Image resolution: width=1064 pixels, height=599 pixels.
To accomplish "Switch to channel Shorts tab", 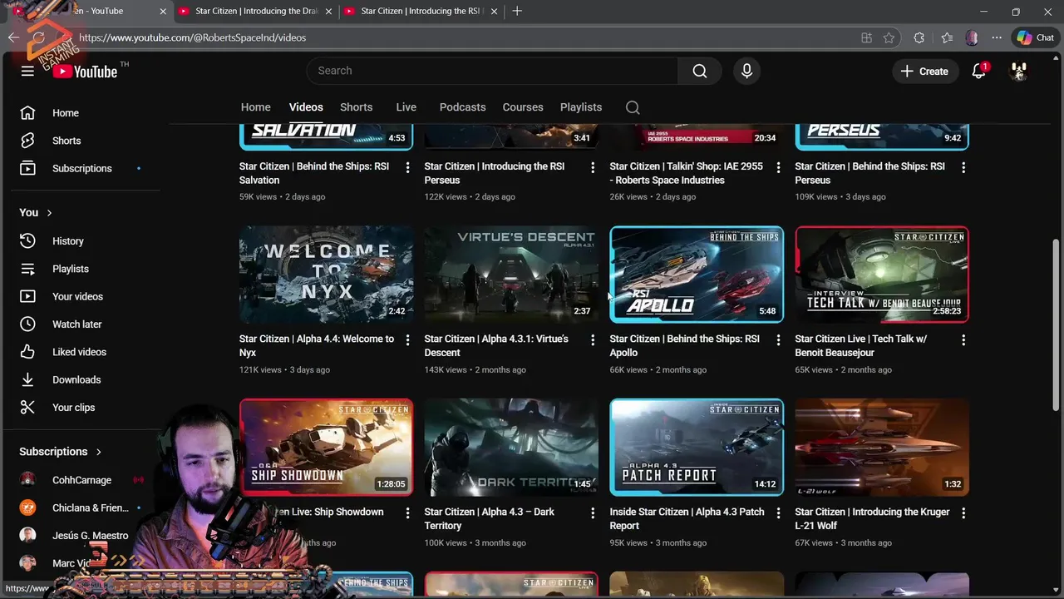I will click(x=356, y=107).
